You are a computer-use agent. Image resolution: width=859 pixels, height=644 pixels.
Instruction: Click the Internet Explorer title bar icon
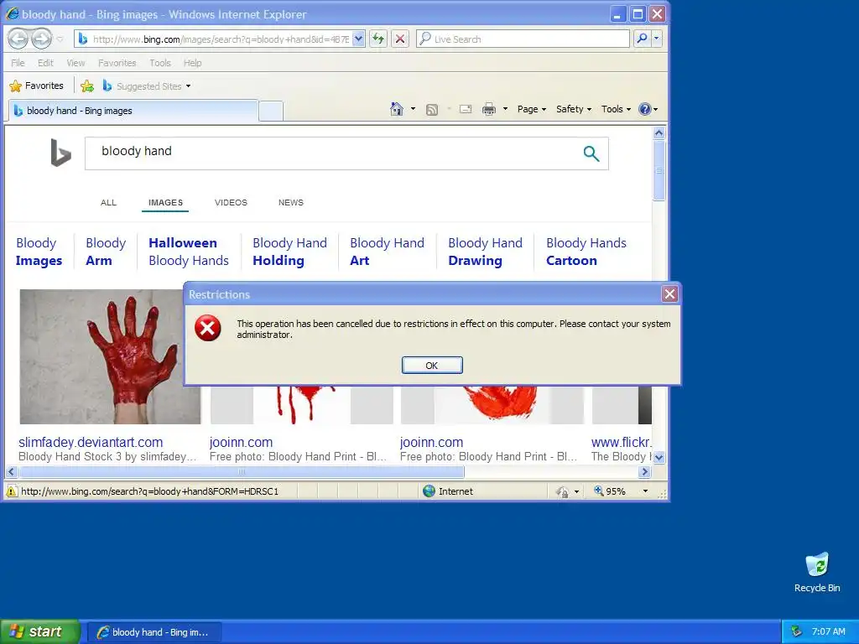(x=12, y=14)
